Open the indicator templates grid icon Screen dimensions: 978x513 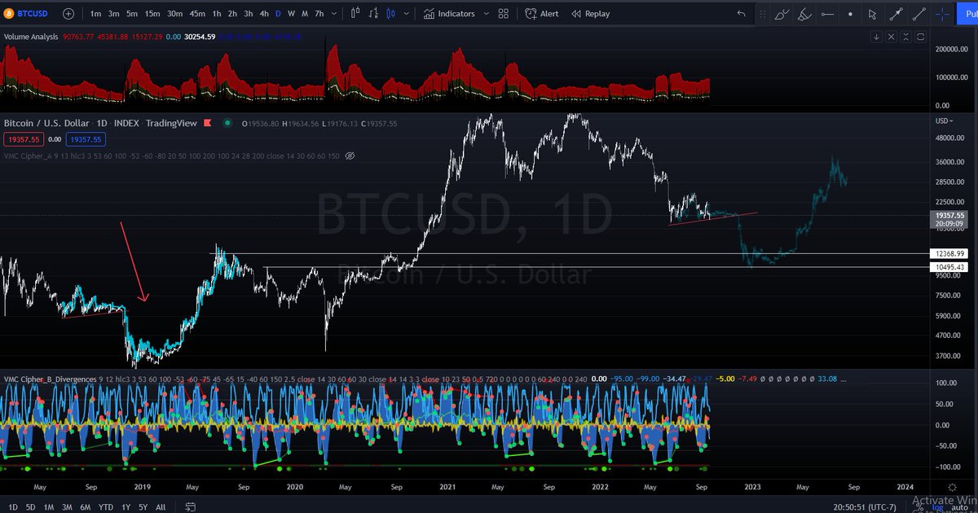503,14
